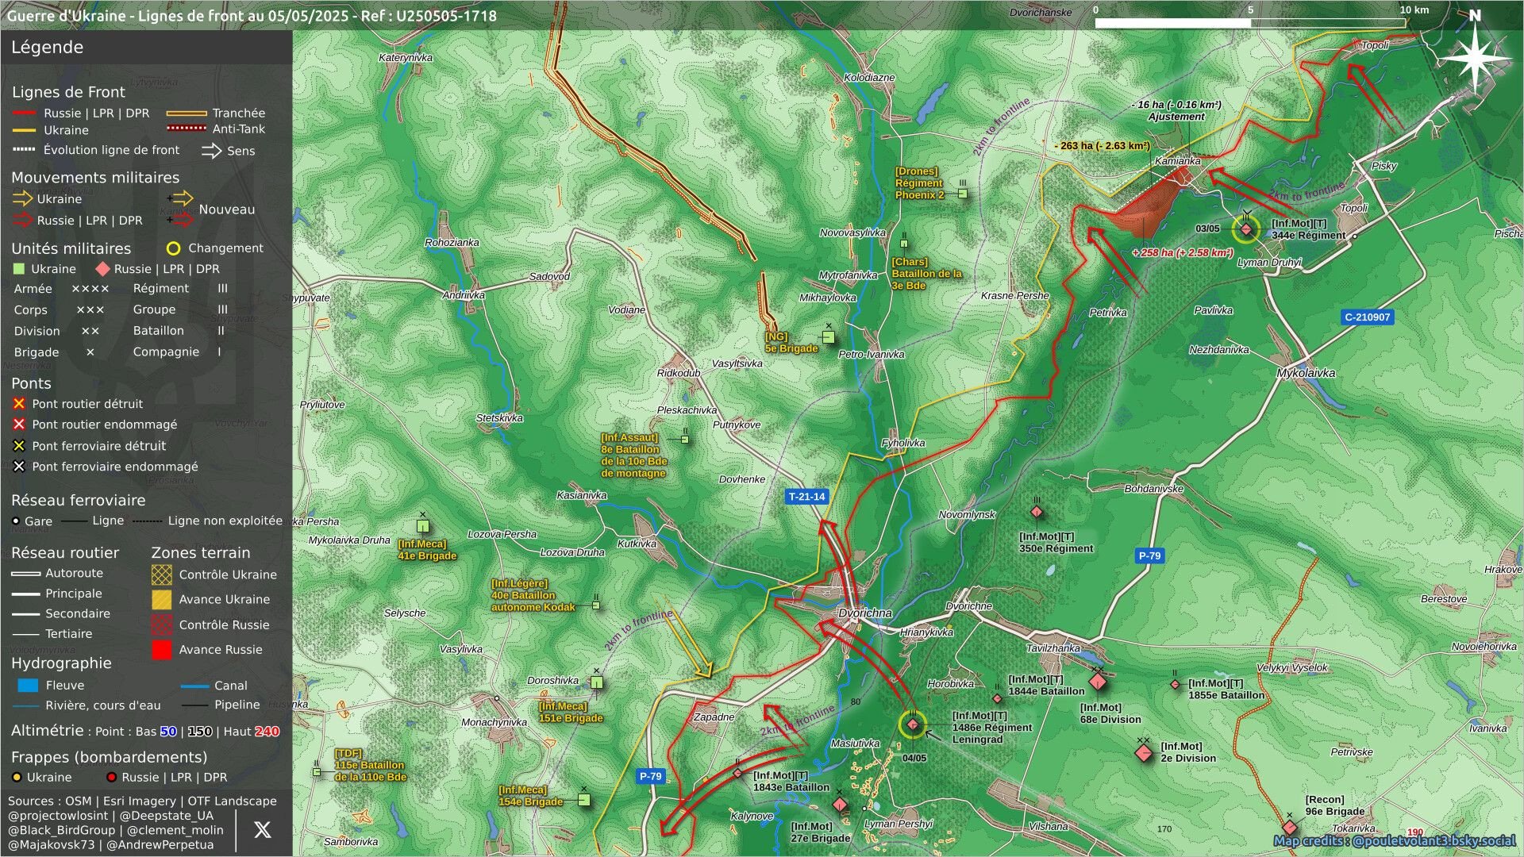The width and height of the screenshot is (1524, 857).
Task: Click the 27e Brigade unit marker
Action: [x=840, y=805]
